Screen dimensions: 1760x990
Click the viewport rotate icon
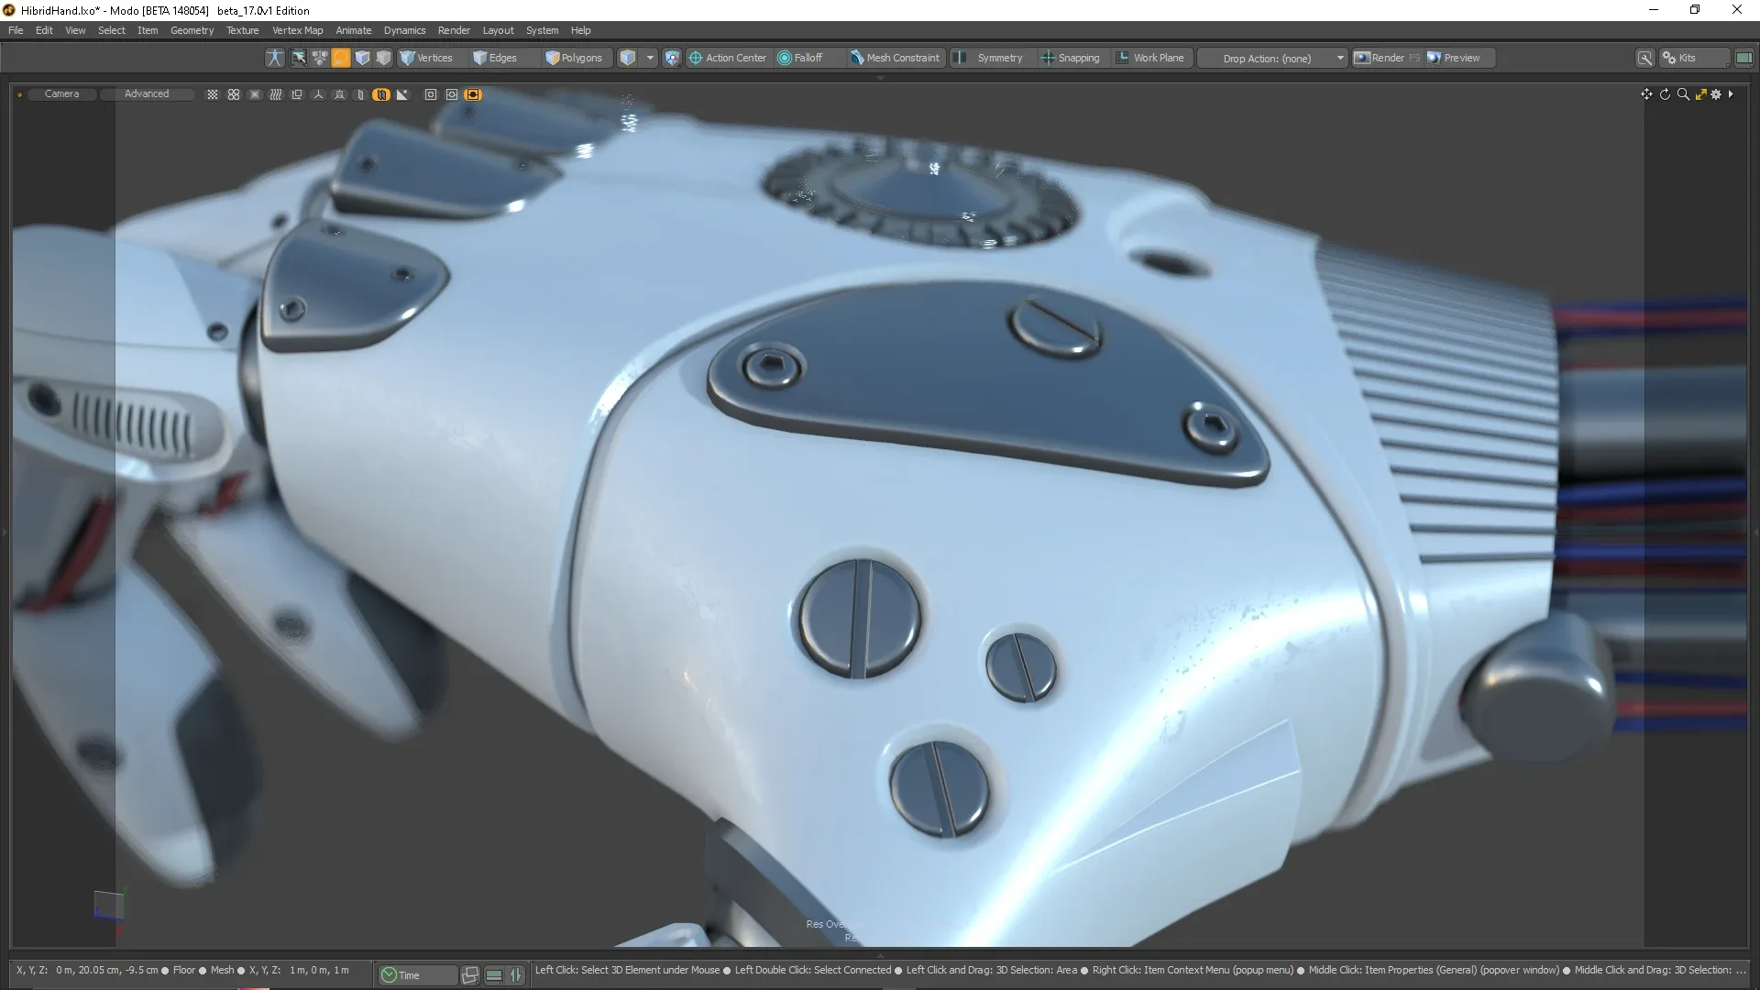click(1665, 94)
